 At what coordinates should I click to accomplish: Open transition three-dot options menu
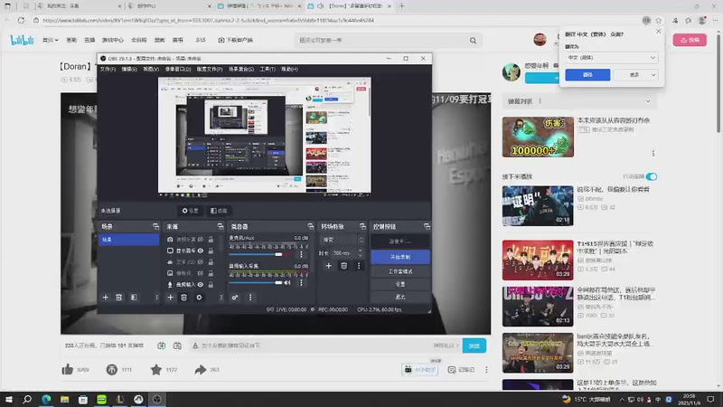[x=359, y=266]
